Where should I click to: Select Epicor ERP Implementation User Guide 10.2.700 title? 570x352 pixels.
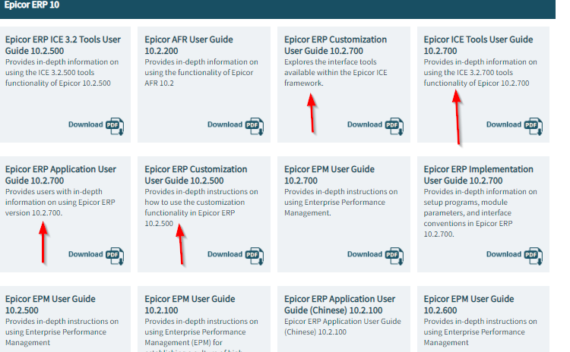click(x=478, y=174)
